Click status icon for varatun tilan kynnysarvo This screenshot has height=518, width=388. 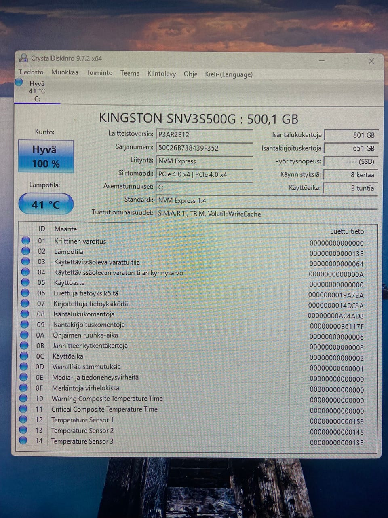25,272
